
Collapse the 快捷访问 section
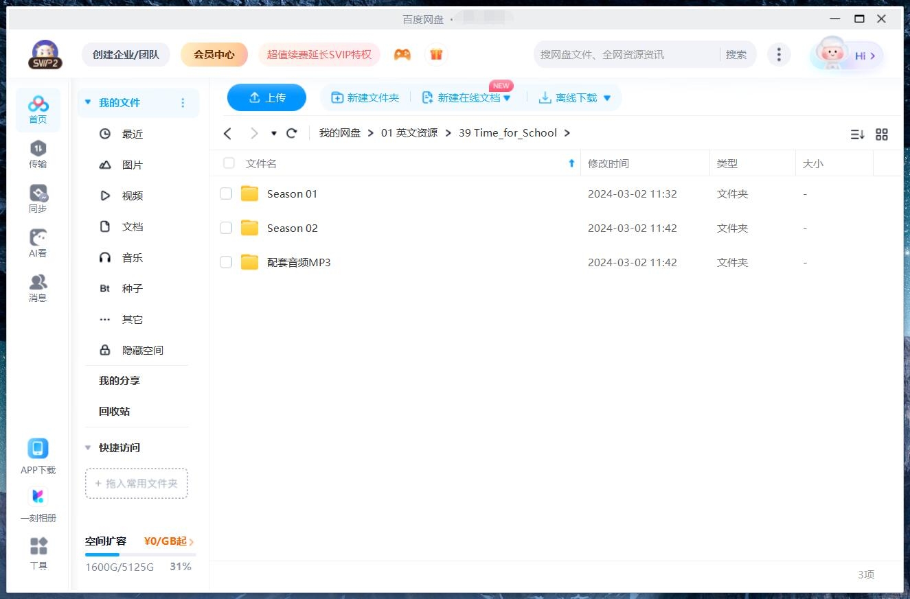88,447
